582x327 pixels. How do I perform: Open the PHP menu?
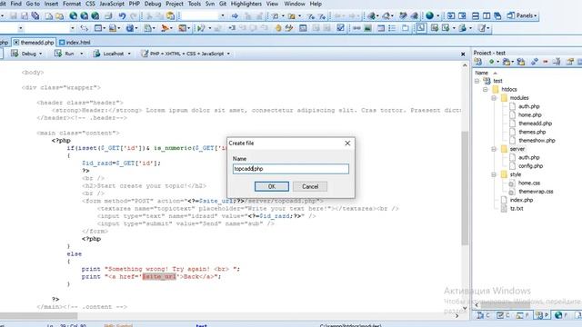coord(134,4)
